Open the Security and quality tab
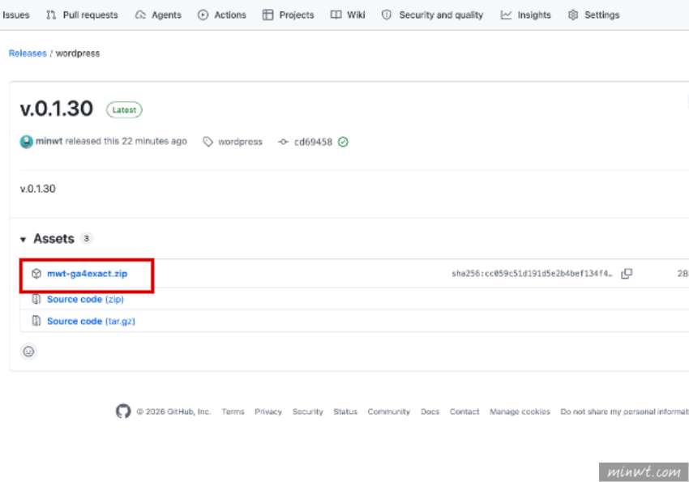This screenshot has height=482, width=689. click(x=432, y=15)
